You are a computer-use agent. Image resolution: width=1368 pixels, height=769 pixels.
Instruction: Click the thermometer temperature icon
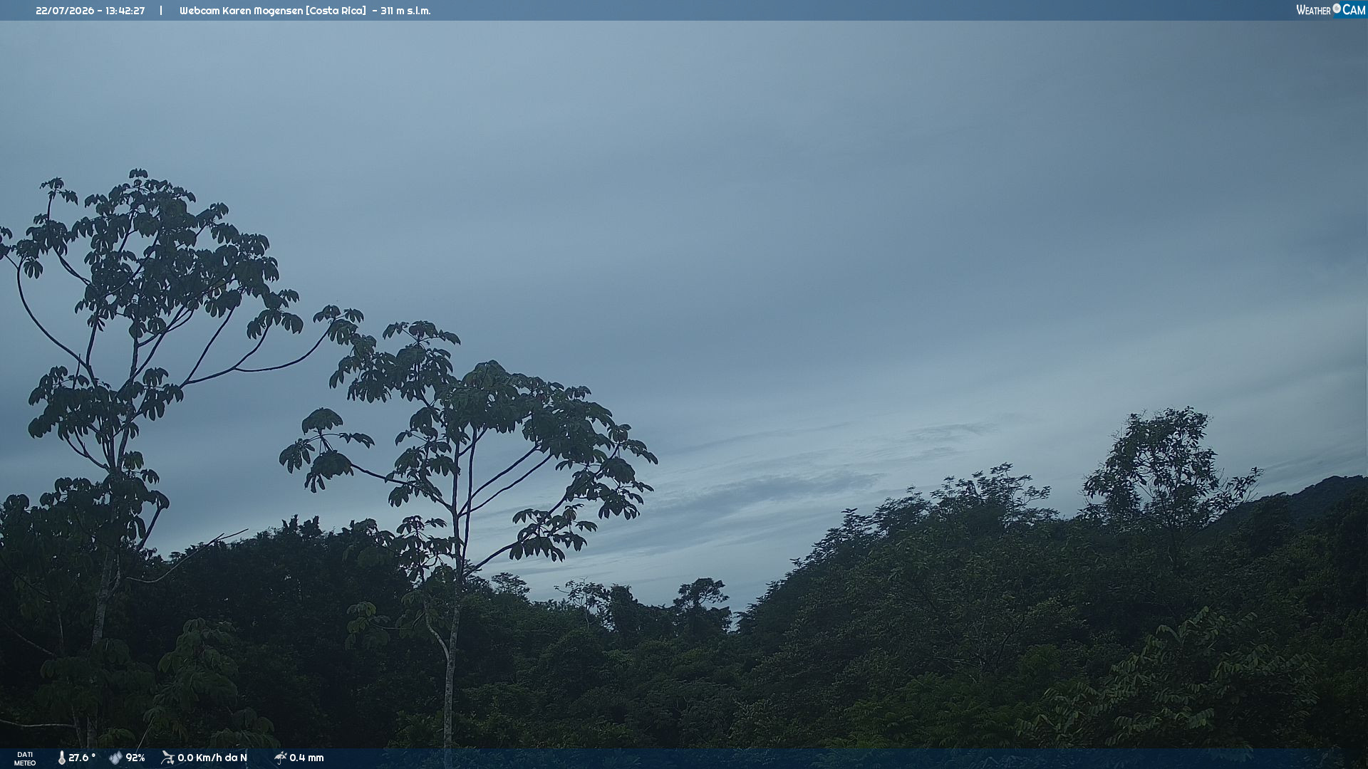pos(61,758)
